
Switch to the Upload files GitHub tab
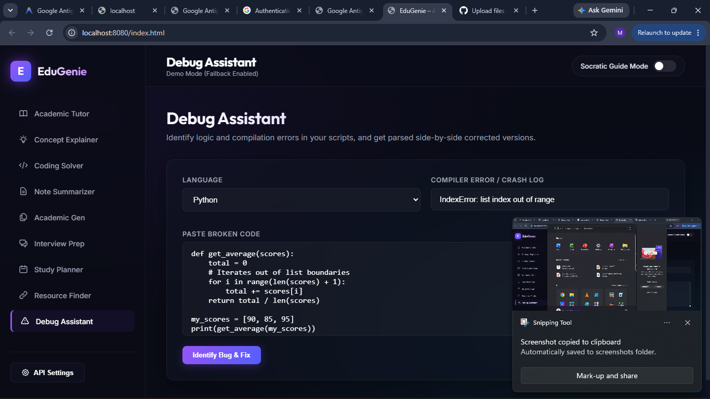pyautogui.click(x=489, y=10)
